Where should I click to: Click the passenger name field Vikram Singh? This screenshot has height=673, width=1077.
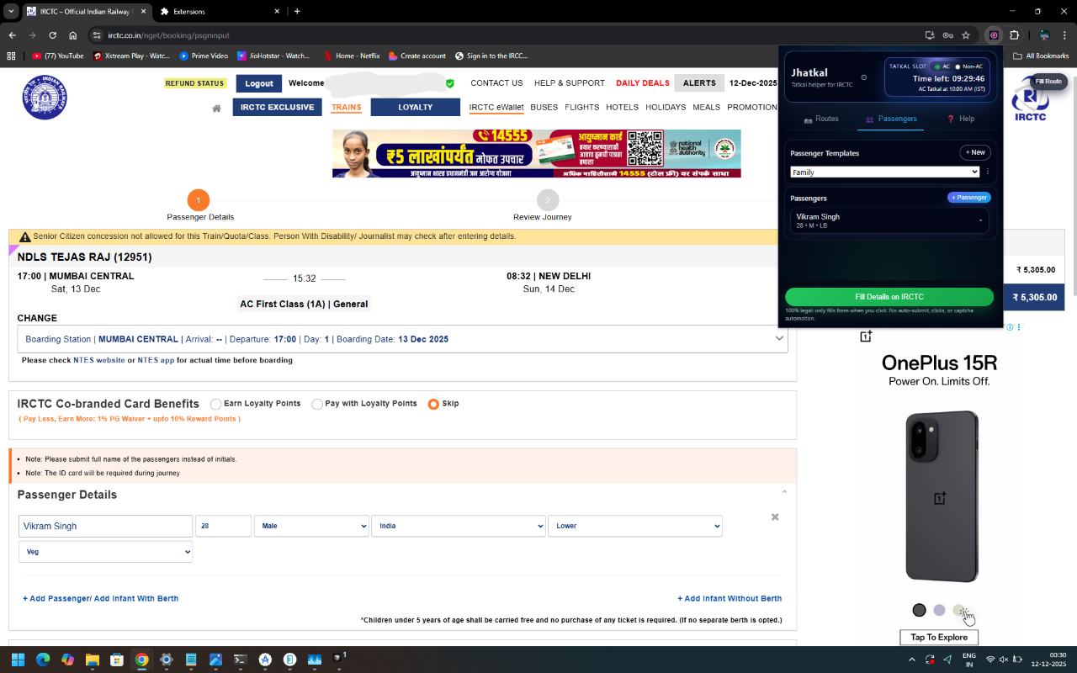click(x=105, y=526)
